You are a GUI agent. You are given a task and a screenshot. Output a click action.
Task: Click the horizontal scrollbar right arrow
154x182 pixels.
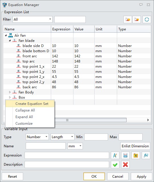click(148, 120)
